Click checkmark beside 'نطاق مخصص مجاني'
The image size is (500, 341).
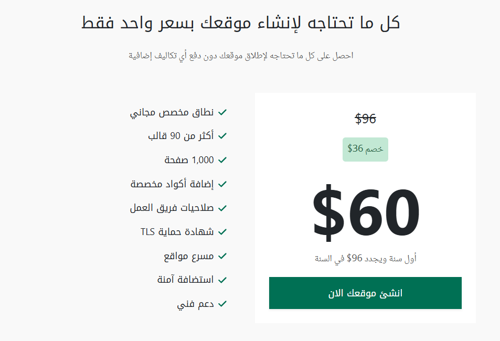click(x=222, y=112)
